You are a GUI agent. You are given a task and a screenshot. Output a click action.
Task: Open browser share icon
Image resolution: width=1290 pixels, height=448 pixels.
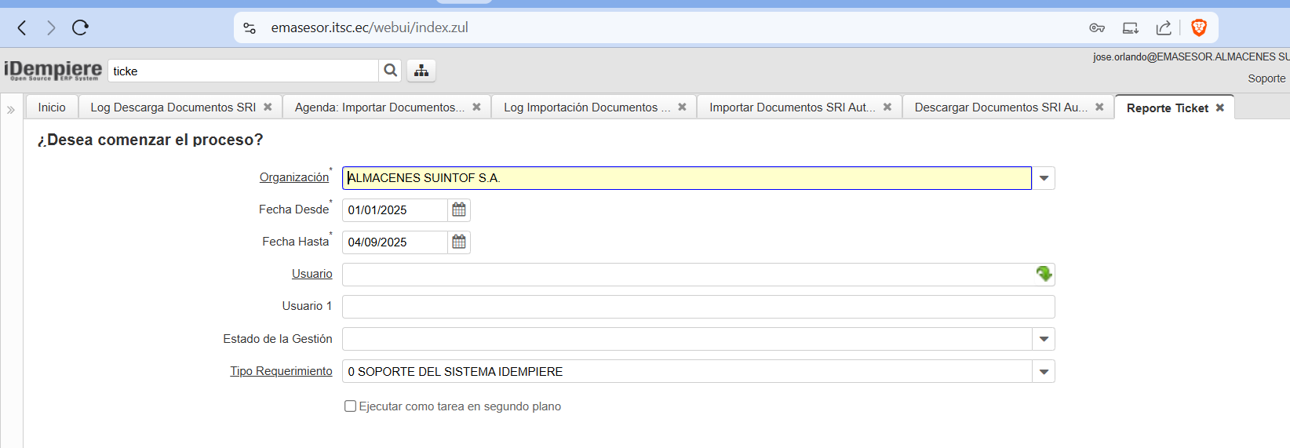tap(1164, 28)
